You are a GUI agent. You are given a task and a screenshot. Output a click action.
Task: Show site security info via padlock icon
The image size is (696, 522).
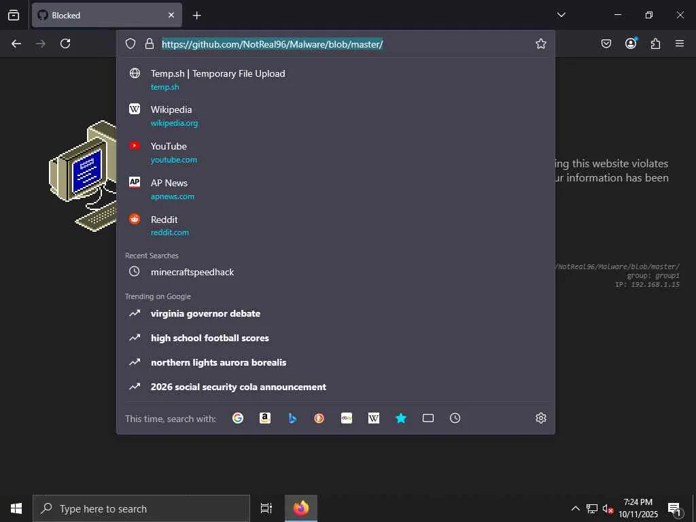point(150,43)
